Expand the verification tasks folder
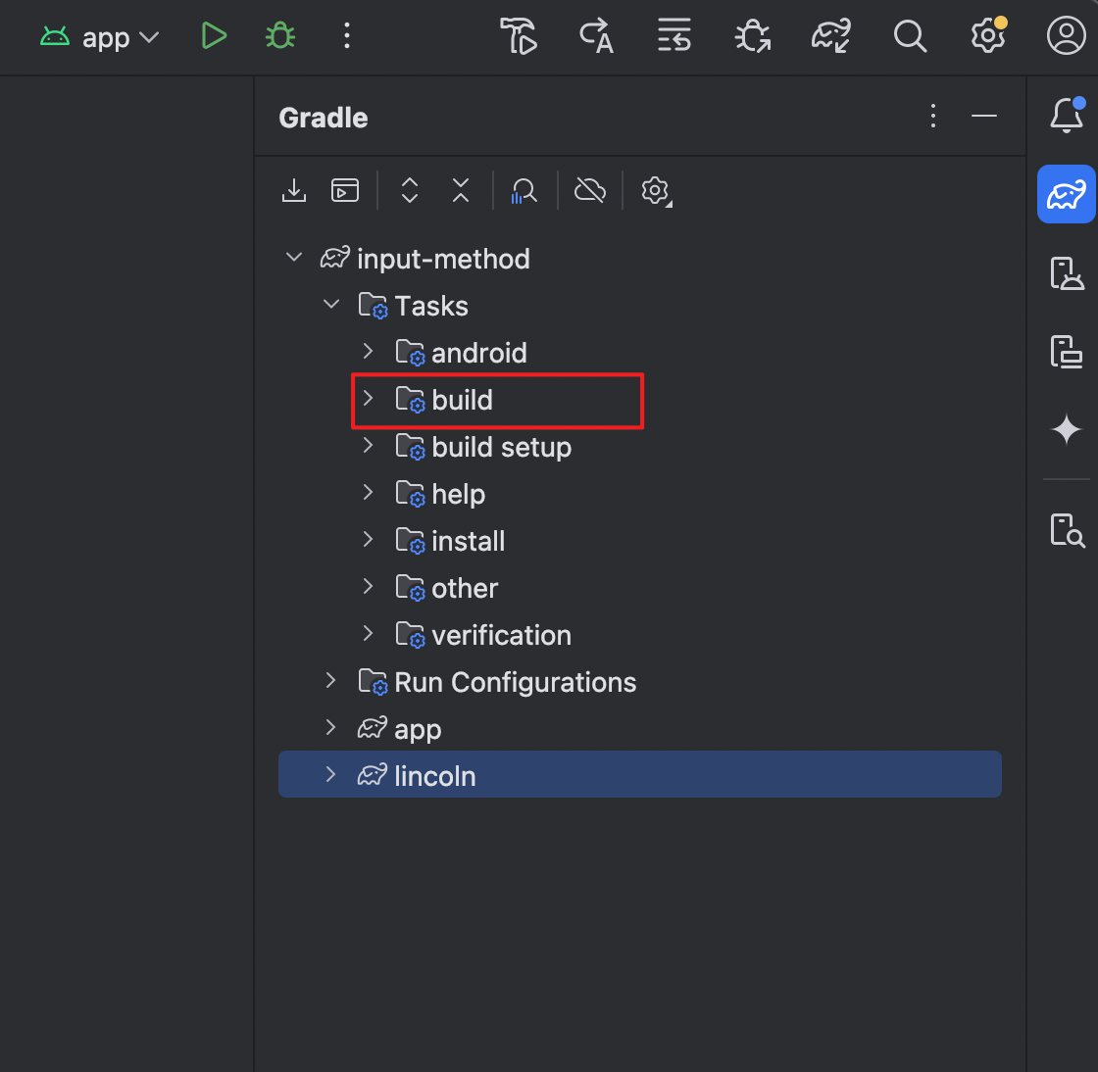This screenshot has width=1098, height=1072. (x=369, y=634)
